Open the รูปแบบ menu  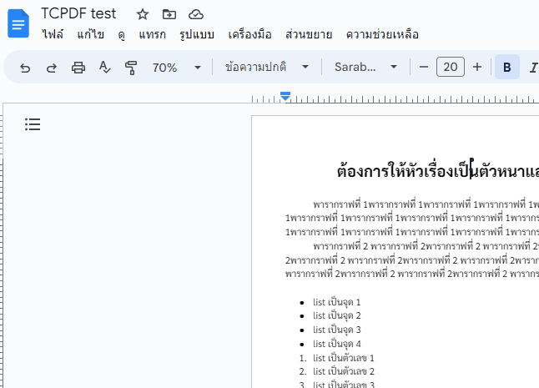(197, 34)
